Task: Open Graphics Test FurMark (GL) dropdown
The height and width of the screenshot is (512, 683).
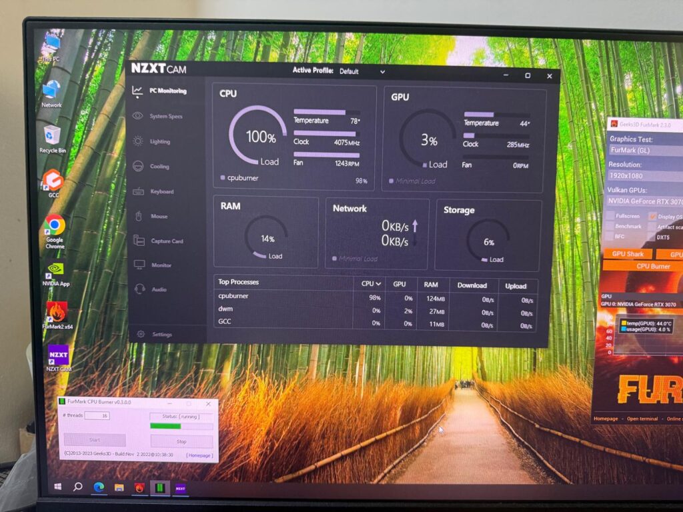Action: tap(646, 150)
